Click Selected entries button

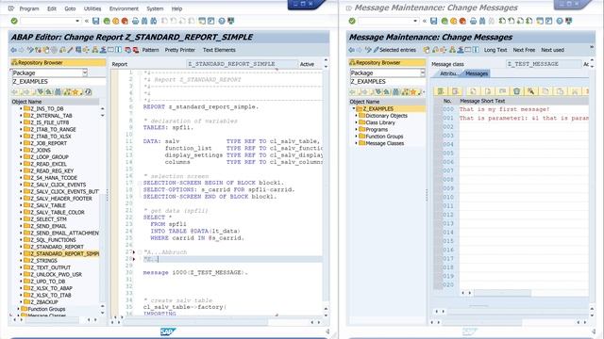(x=394, y=50)
